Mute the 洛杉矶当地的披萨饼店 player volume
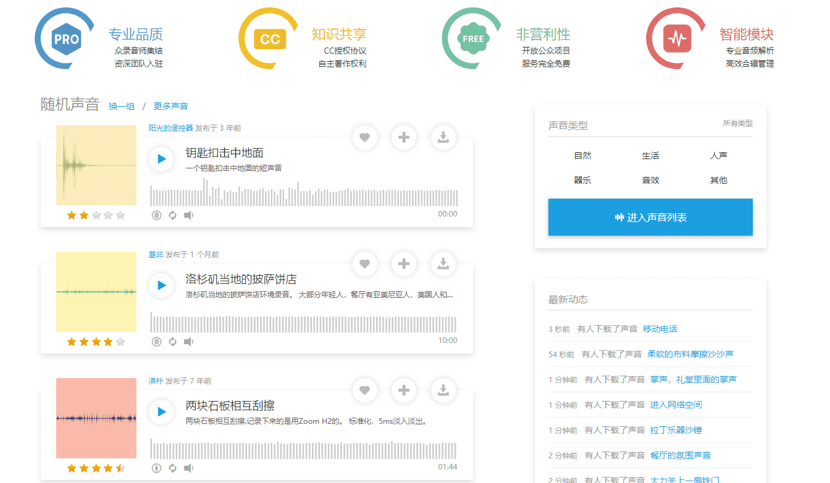This screenshot has width=830, height=483. pos(189,342)
